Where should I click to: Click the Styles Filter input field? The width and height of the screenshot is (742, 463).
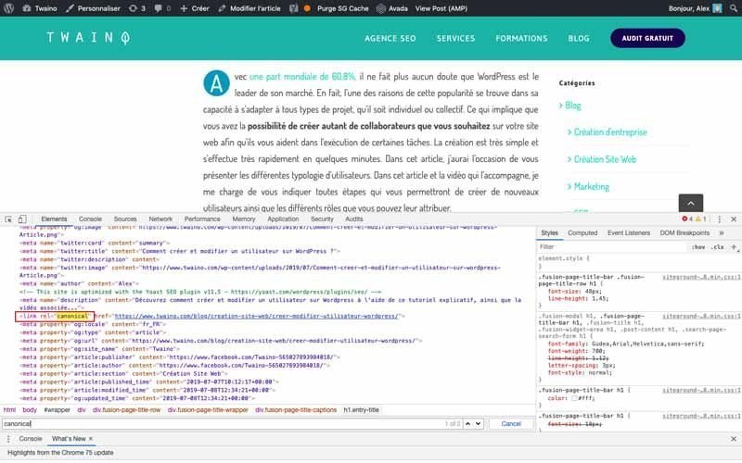[611, 246]
